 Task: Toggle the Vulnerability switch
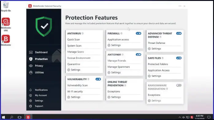pos(98,79)
